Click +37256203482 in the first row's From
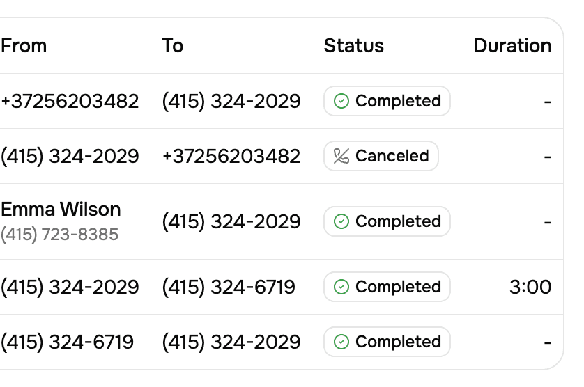This screenshot has height=387, width=584. tap(70, 102)
